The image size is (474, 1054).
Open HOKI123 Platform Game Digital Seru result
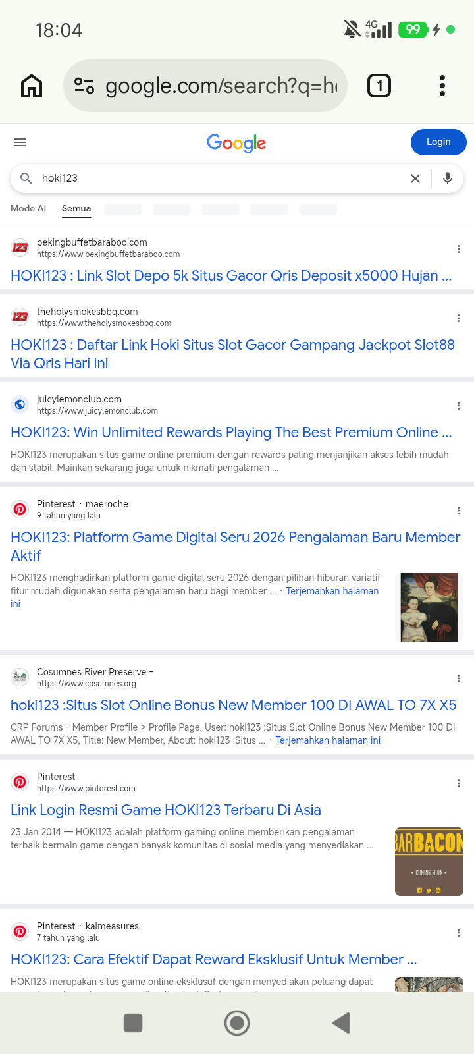235,546
